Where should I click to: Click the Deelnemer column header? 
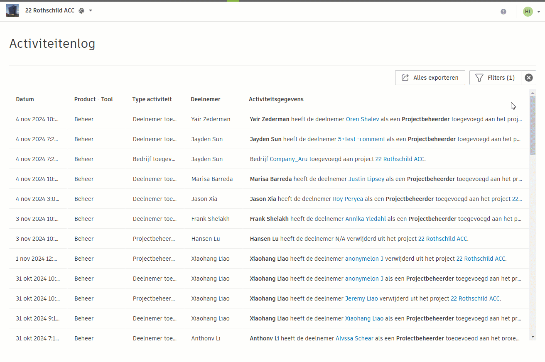tap(206, 99)
